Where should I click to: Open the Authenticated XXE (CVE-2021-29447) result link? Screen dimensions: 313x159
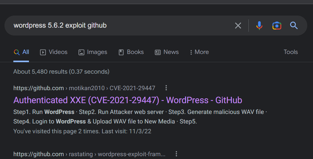tap(128, 100)
